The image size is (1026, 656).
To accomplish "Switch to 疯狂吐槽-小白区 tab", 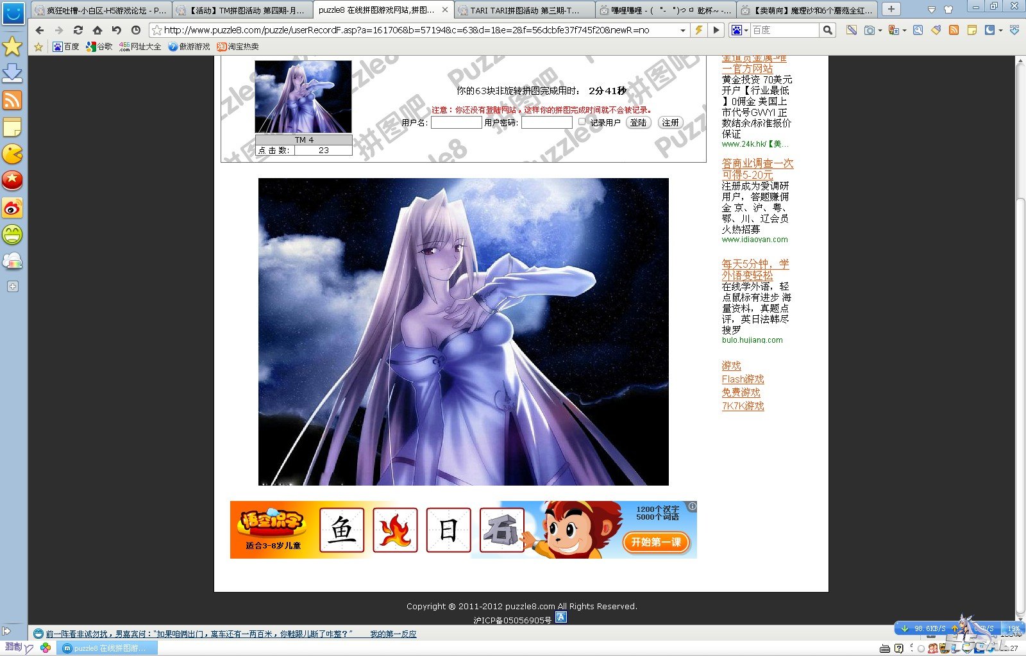I will pos(100,10).
